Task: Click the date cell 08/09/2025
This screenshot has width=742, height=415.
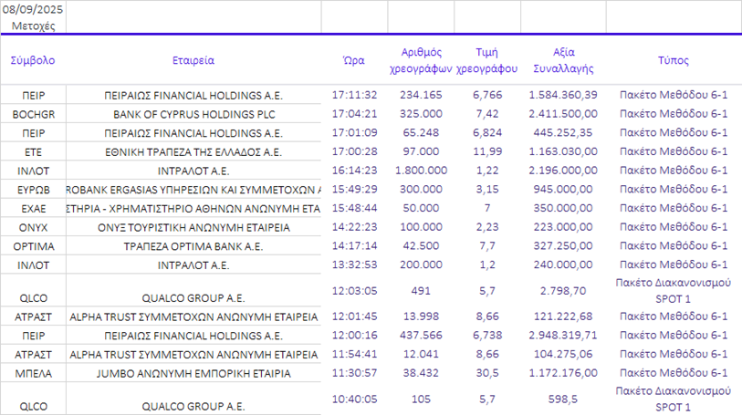Action: click(33, 9)
